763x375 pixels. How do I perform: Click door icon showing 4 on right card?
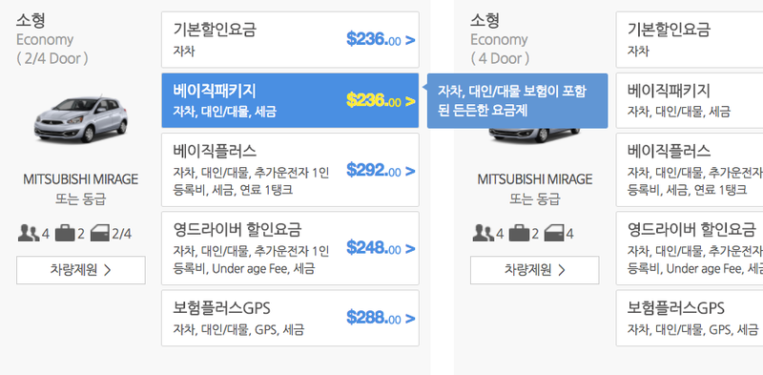click(554, 234)
